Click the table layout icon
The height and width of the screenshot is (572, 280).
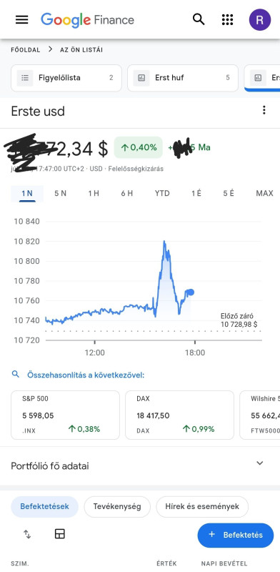pyautogui.click(x=59, y=534)
